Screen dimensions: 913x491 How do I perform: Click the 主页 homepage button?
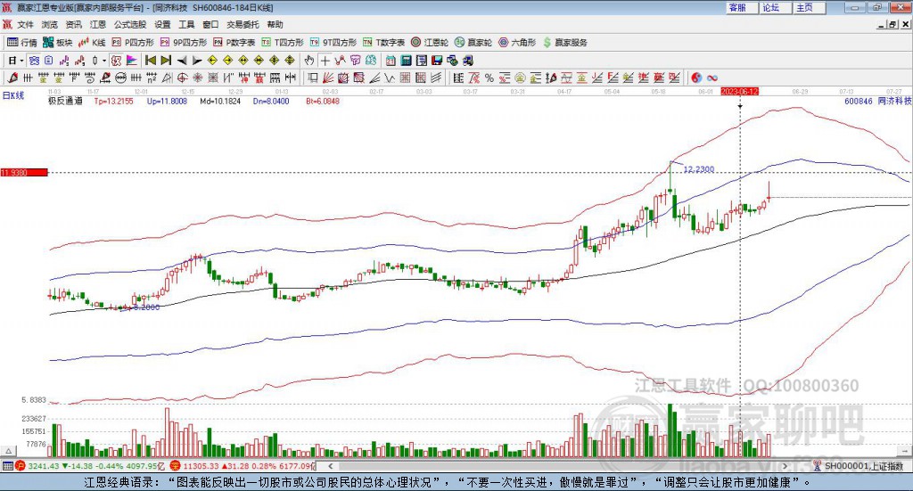(810, 7)
